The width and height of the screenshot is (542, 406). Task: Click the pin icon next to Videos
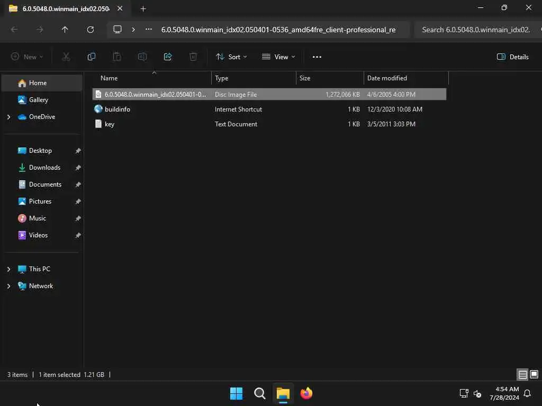(78, 235)
